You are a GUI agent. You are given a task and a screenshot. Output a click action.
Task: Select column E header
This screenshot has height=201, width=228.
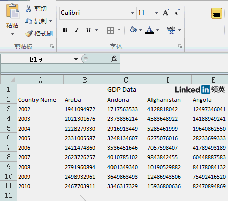210,79
